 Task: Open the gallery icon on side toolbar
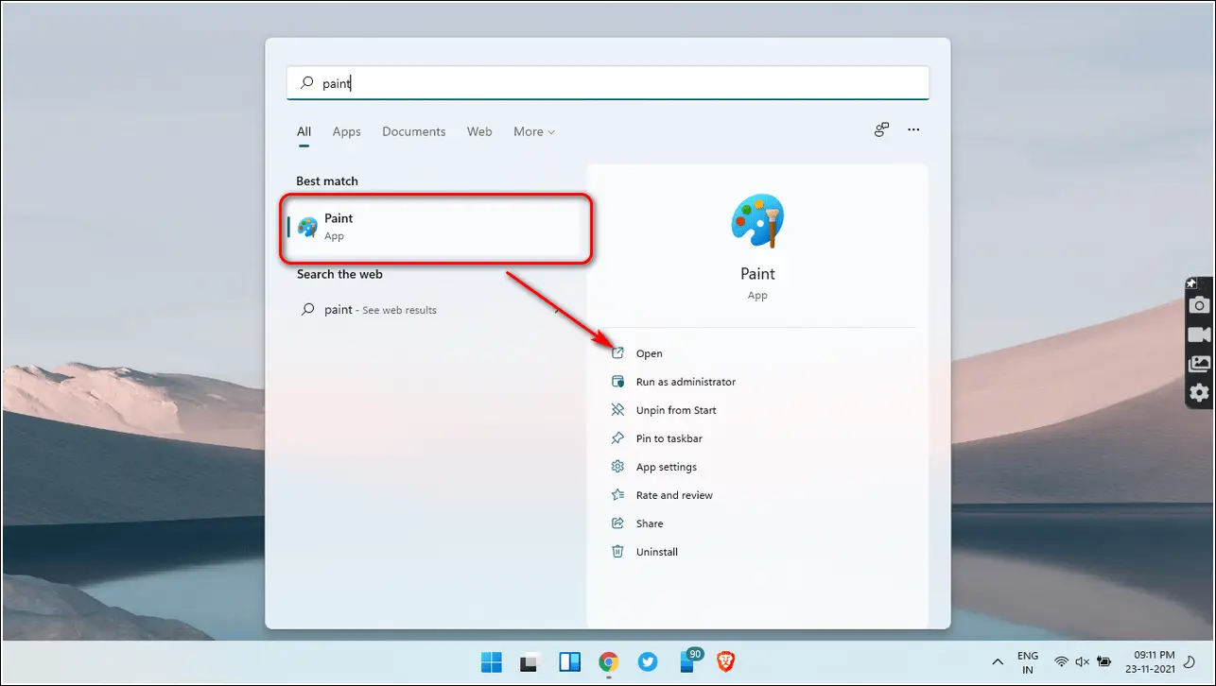(1200, 363)
